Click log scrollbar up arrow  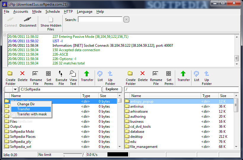click(237, 37)
